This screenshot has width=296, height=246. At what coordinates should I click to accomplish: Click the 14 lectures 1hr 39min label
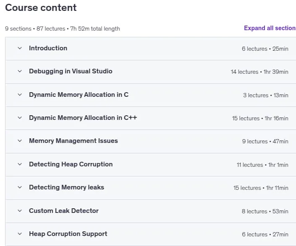coord(259,72)
